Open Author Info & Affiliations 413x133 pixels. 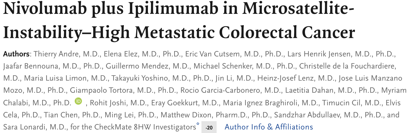[x=269, y=127]
